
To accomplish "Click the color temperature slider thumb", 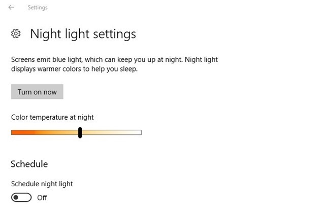I will coord(80,132).
